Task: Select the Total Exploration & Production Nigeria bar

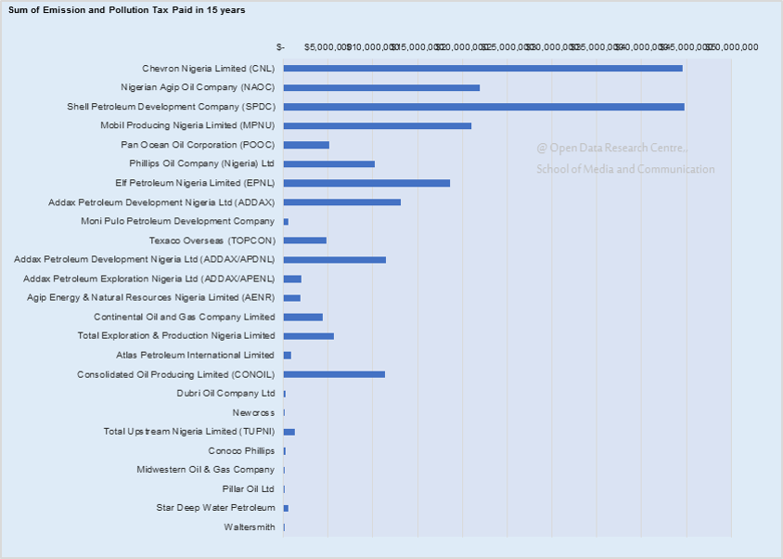Action: (309, 336)
